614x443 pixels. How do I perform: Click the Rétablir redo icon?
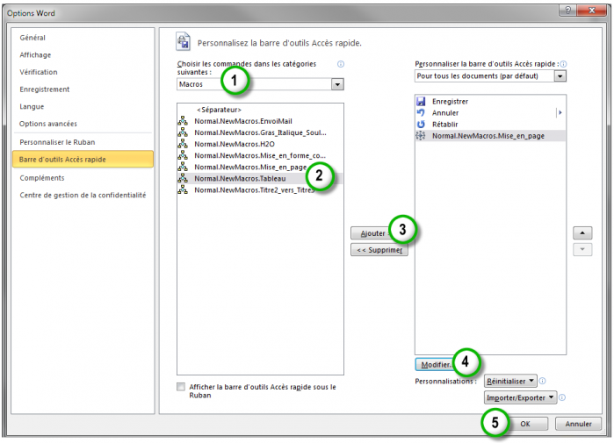pyautogui.click(x=421, y=125)
